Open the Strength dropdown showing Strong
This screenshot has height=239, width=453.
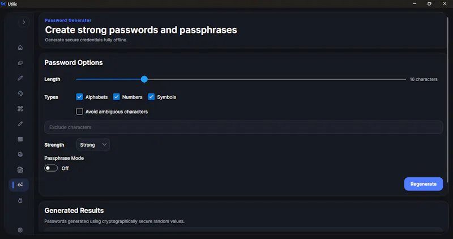click(x=93, y=144)
